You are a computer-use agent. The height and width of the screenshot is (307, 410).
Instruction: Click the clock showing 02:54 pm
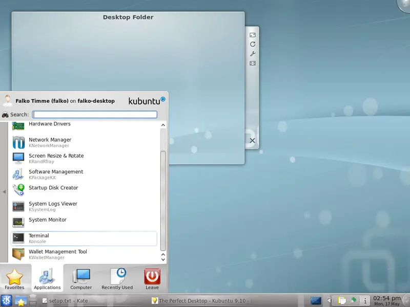pos(387,300)
